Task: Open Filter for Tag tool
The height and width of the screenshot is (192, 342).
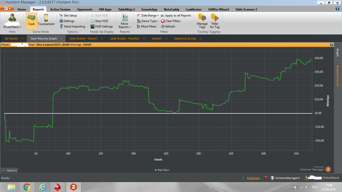Action: (x=214, y=21)
